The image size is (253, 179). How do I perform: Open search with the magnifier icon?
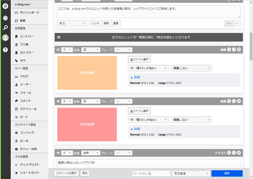(5, 28)
